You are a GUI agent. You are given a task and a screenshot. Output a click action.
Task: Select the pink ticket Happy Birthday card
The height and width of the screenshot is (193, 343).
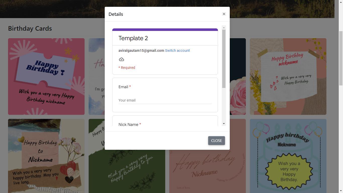[x=46, y=76]
